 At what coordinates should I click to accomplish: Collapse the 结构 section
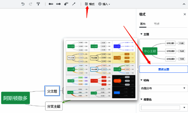[x=141, y=80]
